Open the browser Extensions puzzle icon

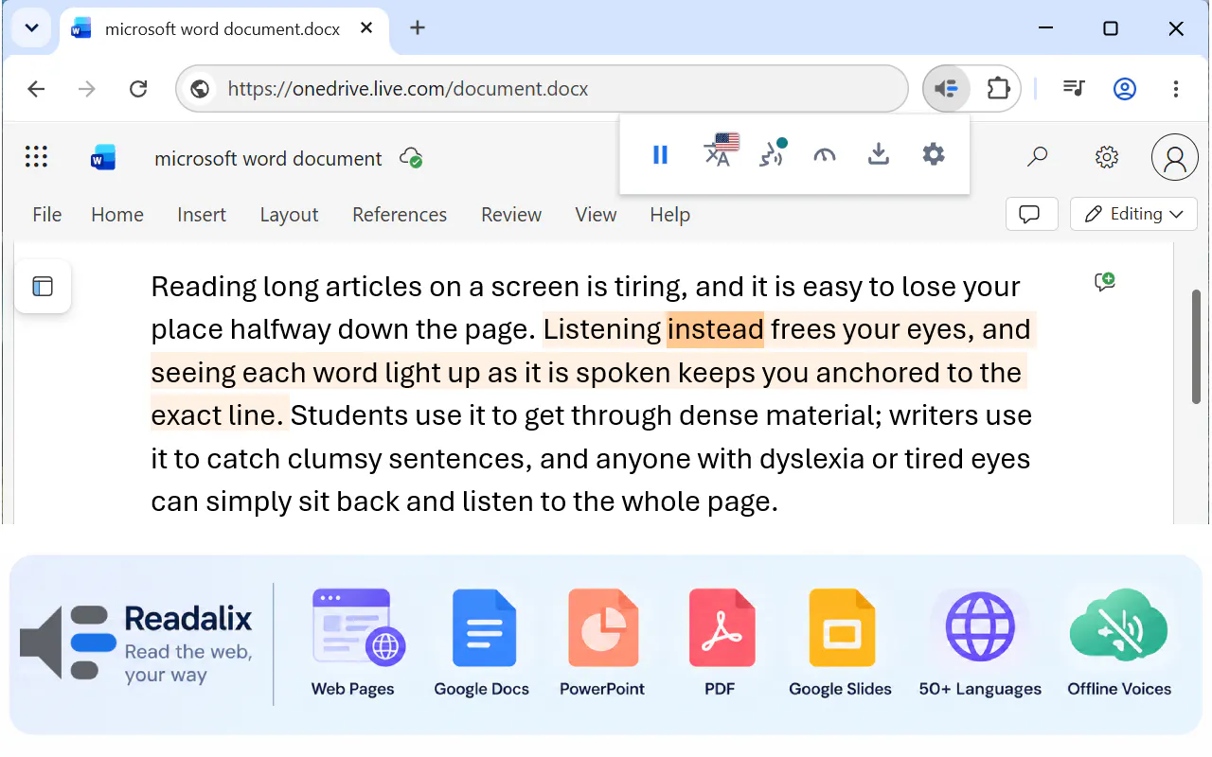point(998,89)
